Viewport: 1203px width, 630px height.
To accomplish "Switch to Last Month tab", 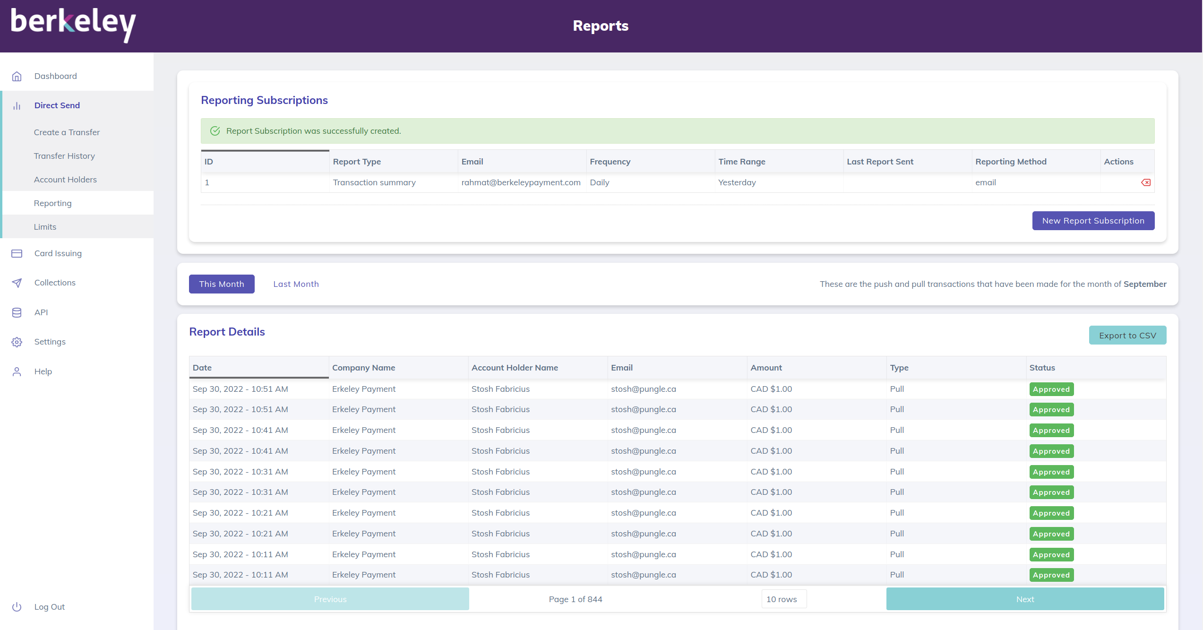I will point(296,284).
